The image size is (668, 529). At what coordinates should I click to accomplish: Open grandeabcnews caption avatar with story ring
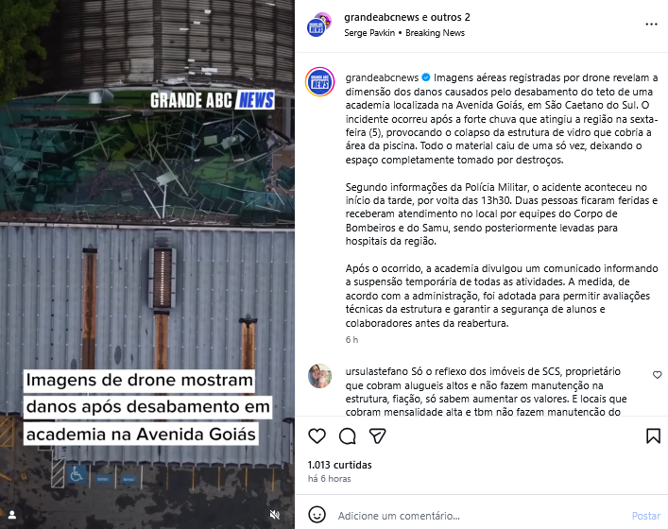pos(320,82)
